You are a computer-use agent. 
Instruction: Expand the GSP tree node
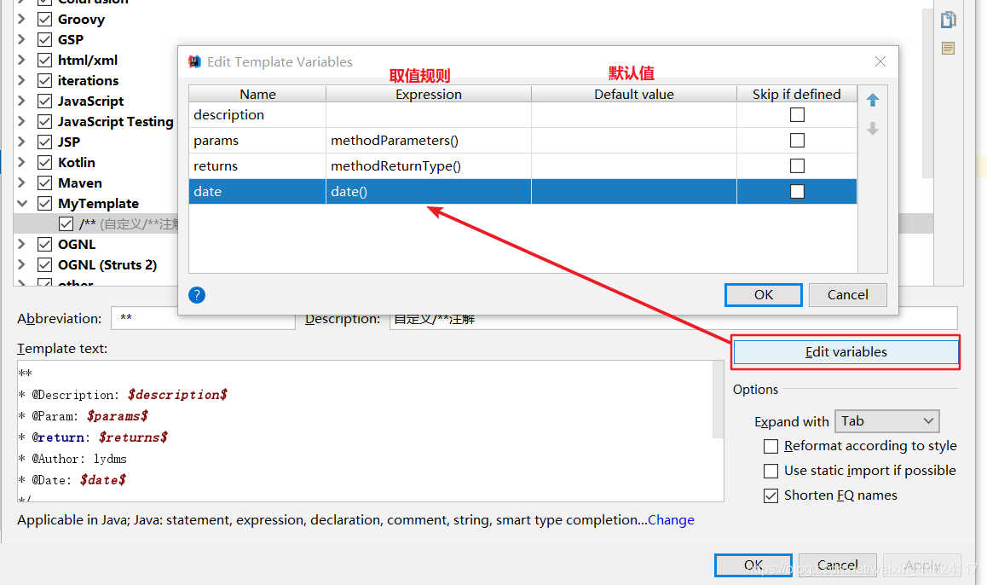point(21,39)
